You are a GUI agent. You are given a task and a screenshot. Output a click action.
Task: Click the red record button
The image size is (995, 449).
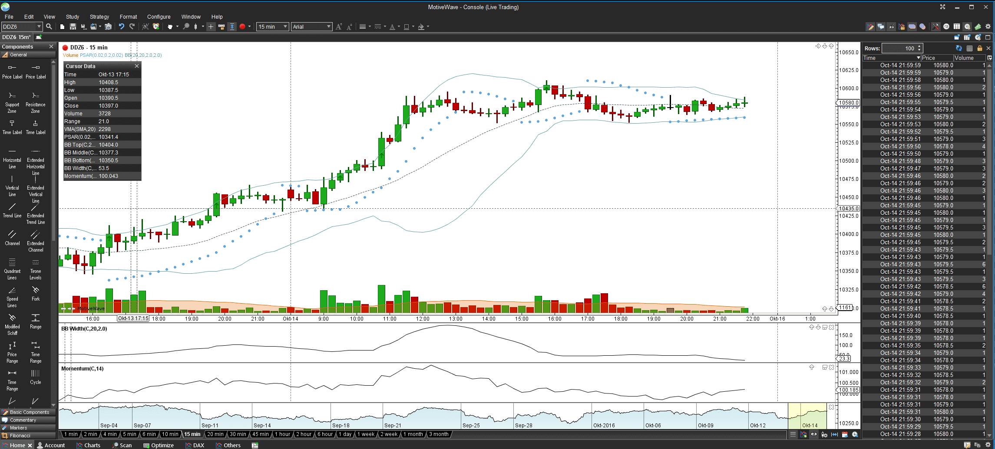click(242, 26)
